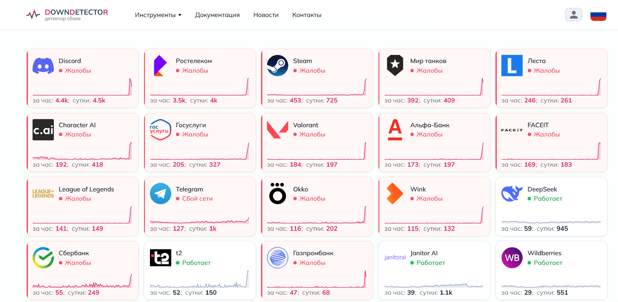Click the Wink orange logo icon
The image size is (618, 302).
point(395,194)
